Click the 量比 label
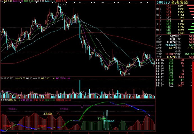This screenshot has width=194, height=134. 178,48
